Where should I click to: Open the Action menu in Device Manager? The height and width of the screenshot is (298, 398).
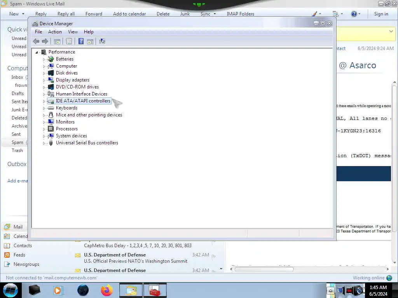(55, 32)
